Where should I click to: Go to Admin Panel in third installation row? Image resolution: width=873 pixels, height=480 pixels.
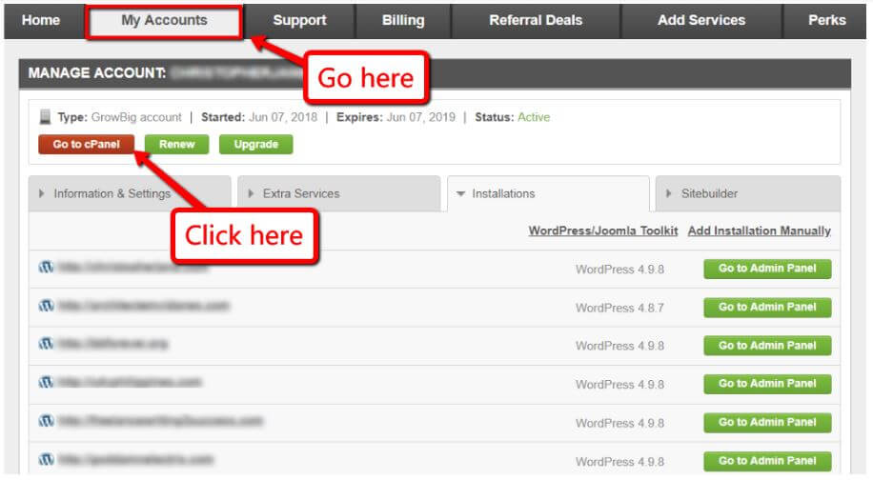767,346
